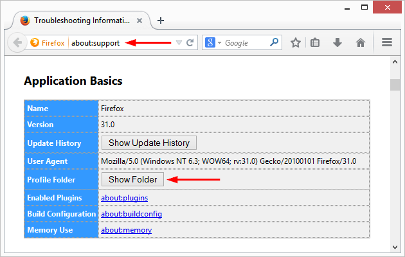Click the Show Folder button
Image resolution: width=405 pixels, height=257 pixels.
coord(133,179)
